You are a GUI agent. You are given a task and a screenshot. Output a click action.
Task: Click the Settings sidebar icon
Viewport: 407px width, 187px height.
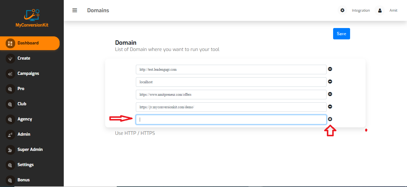[10, 165]
